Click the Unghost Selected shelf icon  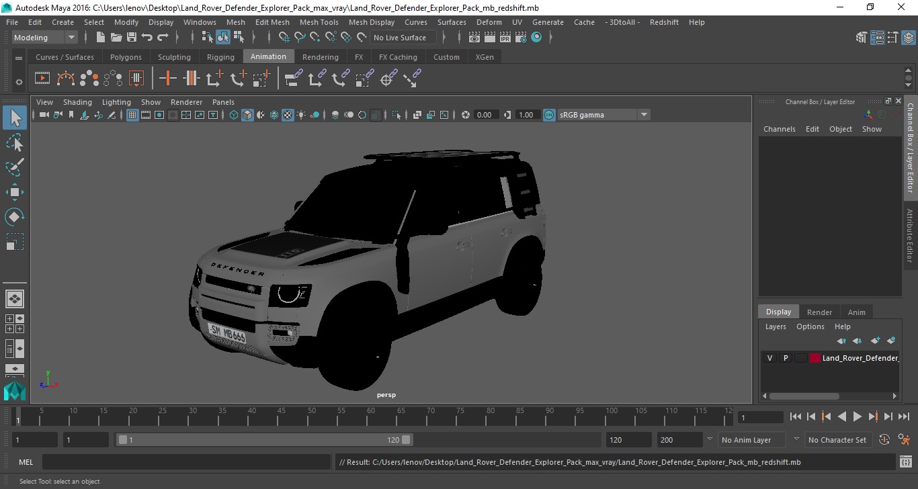tap(113, 79)
